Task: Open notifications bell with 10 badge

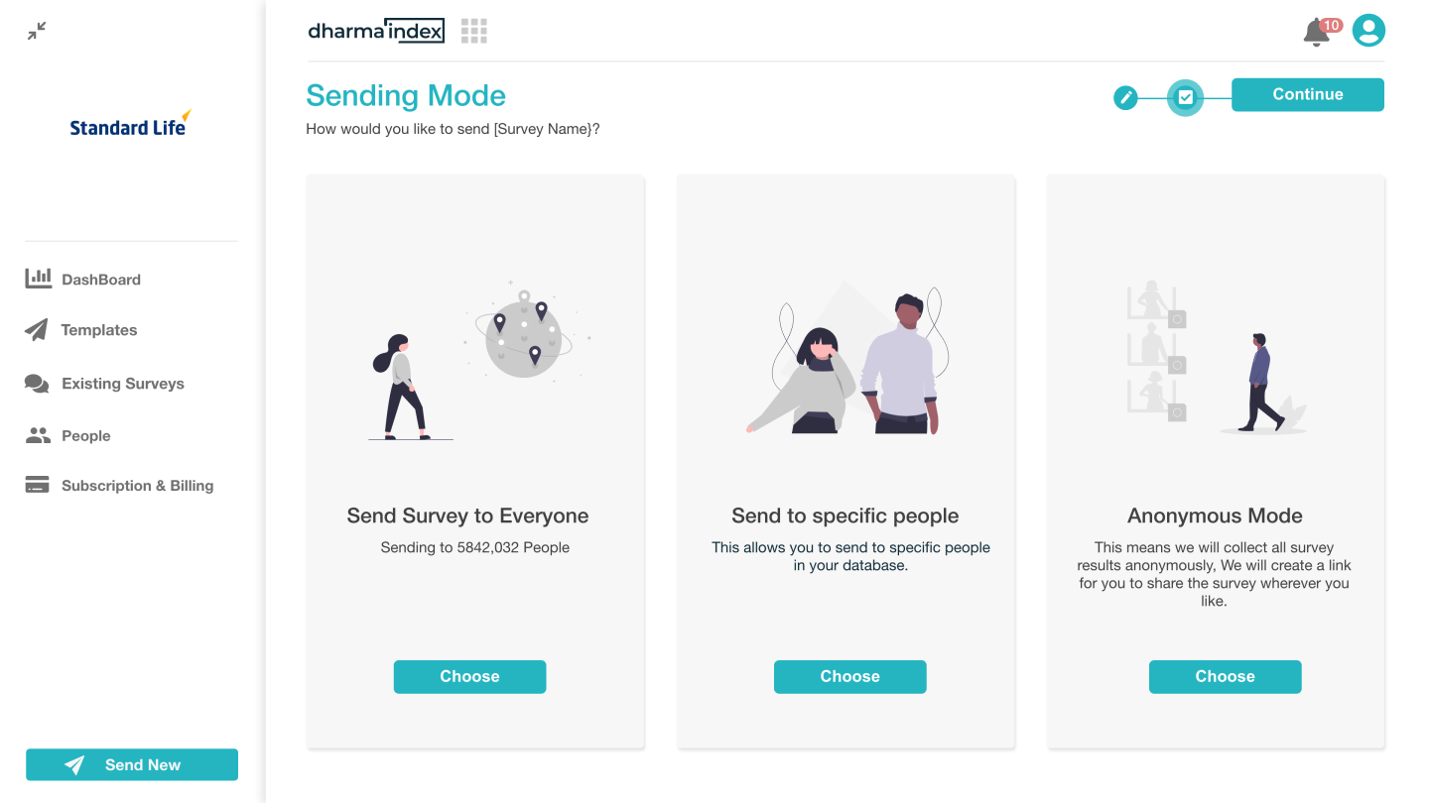Action: [x=1318, y=32]
